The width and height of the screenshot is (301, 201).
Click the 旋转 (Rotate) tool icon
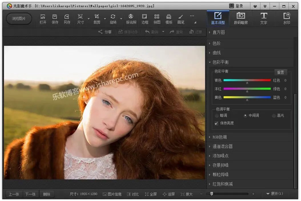coord(113,19)
